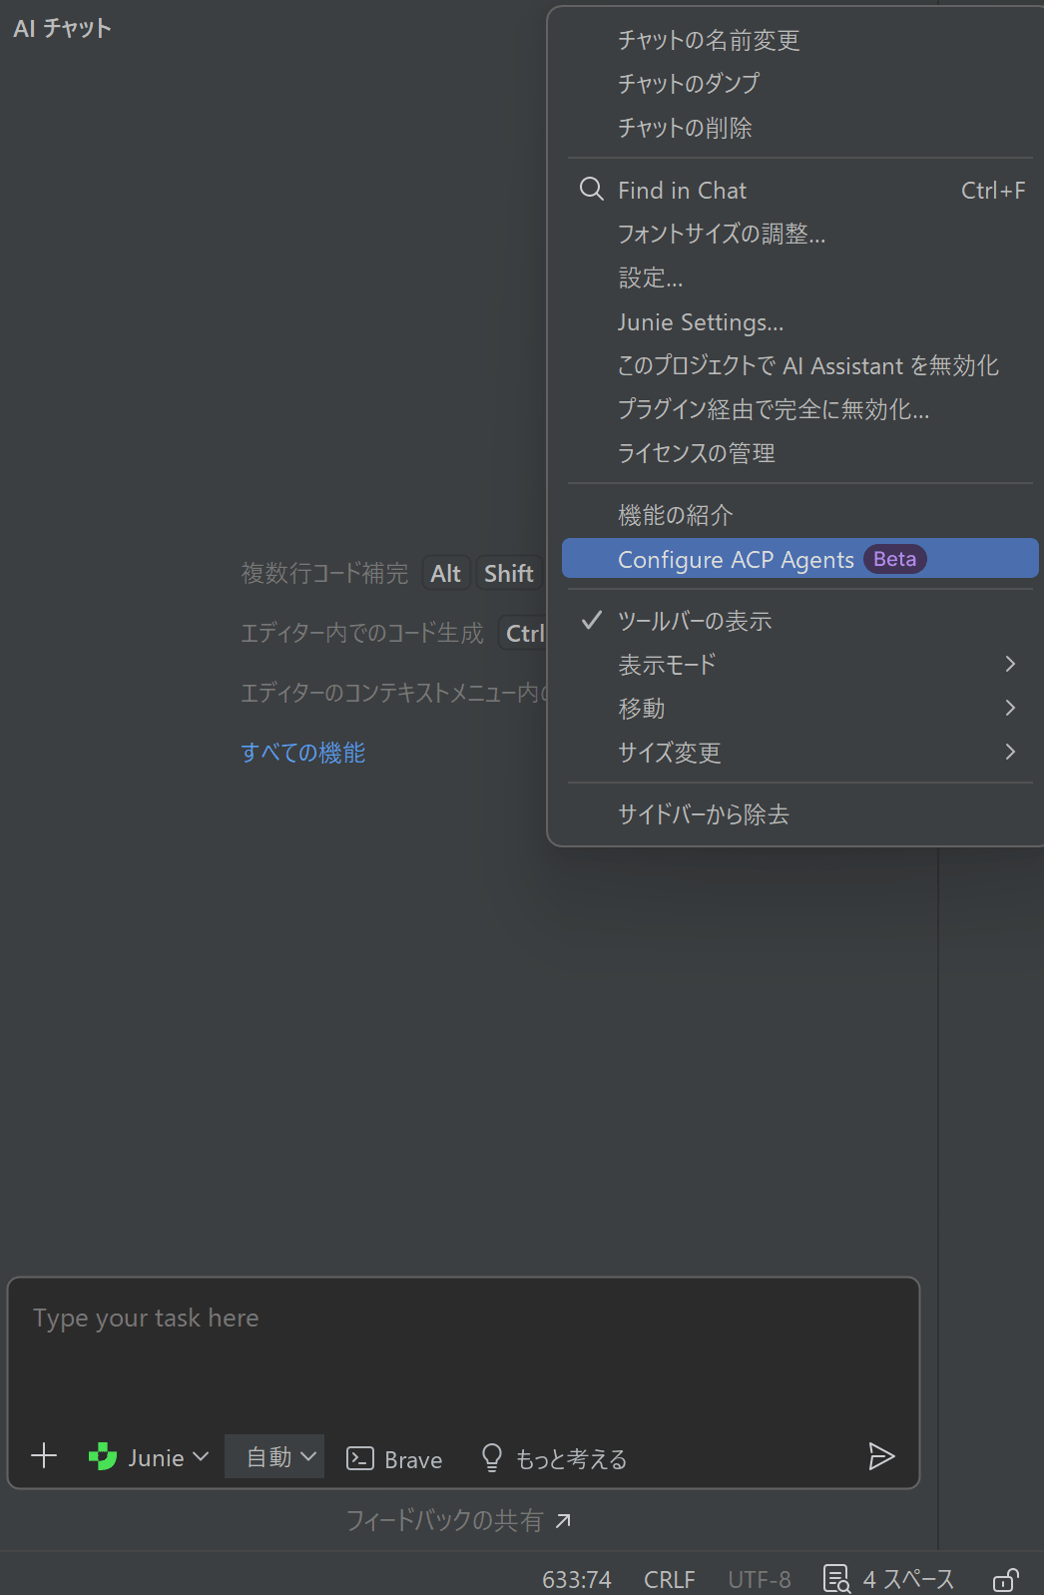This screenshot has height=1595, width=1044.
Task: Click the external arrow next to フィードバックの共有
Action: click(x=564, y=1520)
